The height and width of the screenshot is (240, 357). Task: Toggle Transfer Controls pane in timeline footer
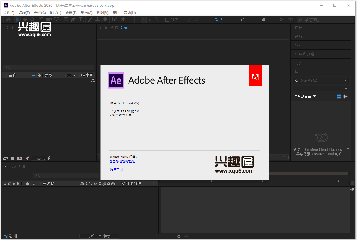coord(10,236)
